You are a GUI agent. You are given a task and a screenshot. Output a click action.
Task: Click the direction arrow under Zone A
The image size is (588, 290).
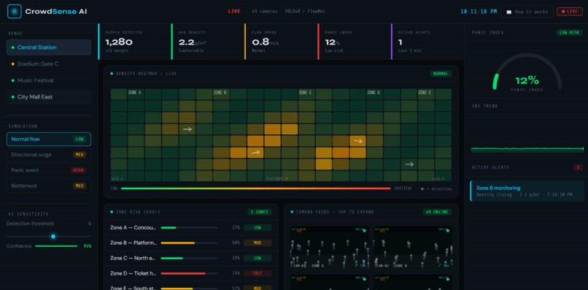click(x=187, y=129)
